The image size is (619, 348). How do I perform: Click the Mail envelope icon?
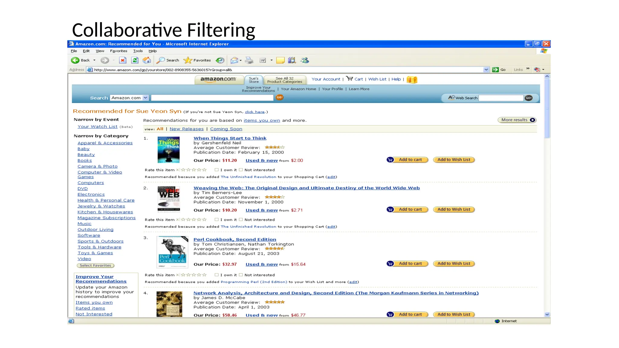tap(234, 60)
